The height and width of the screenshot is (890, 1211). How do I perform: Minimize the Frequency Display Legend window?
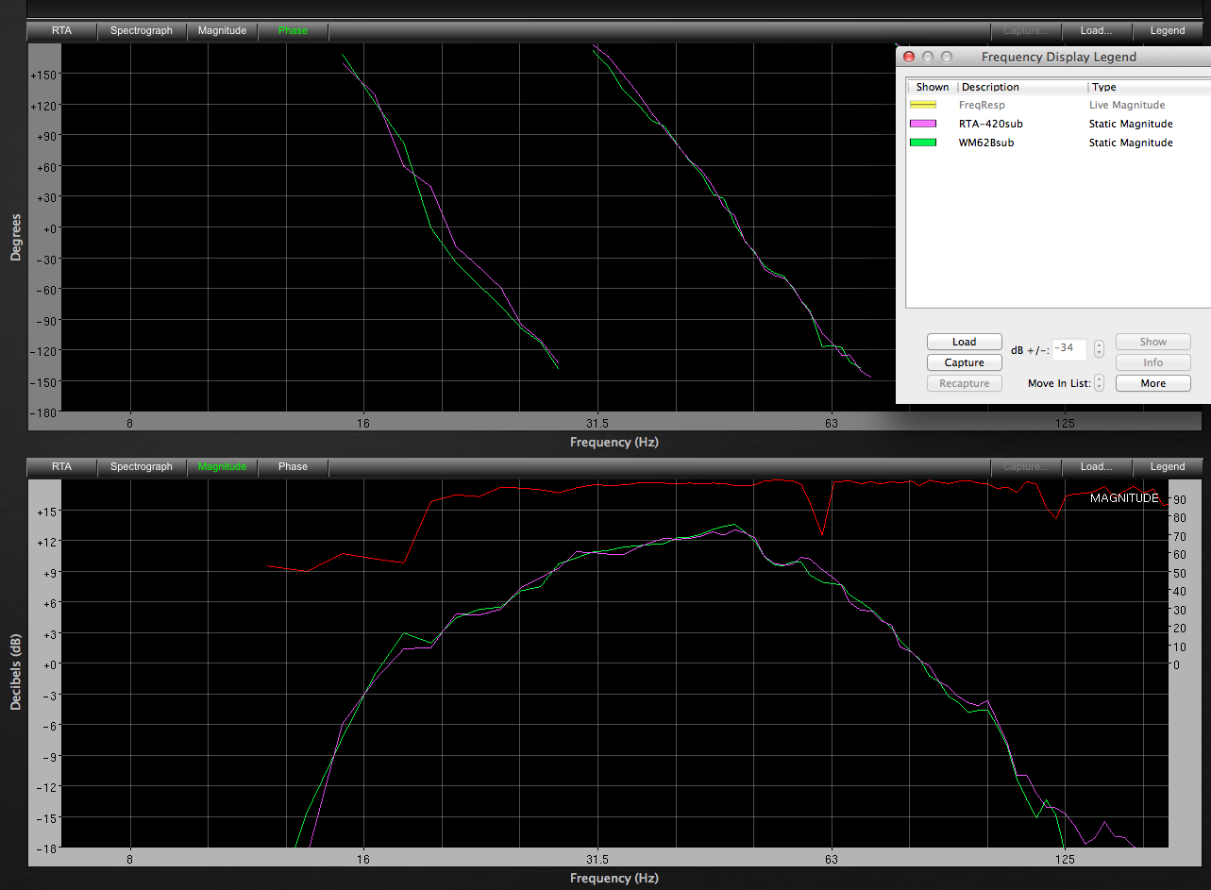pyautogui.click(x=929, y=57)
